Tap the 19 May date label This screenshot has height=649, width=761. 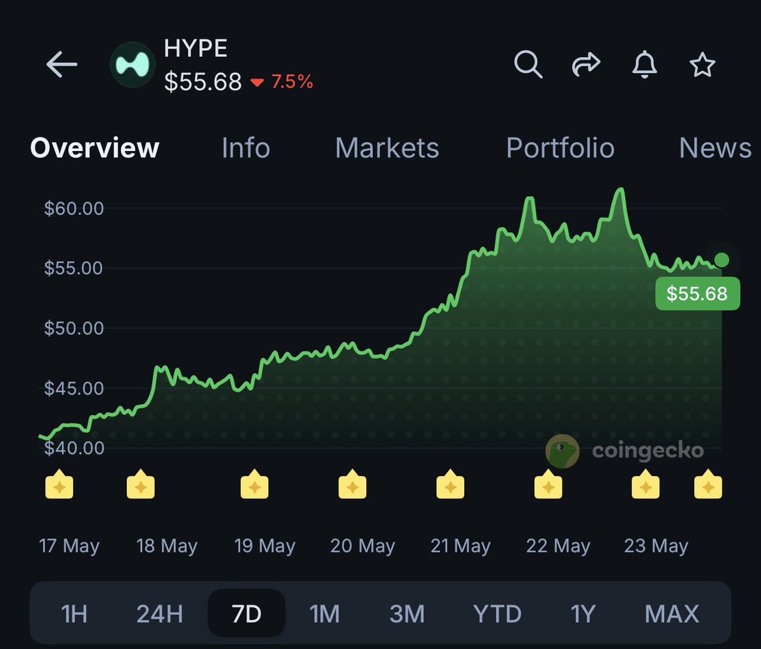(264, 546)
